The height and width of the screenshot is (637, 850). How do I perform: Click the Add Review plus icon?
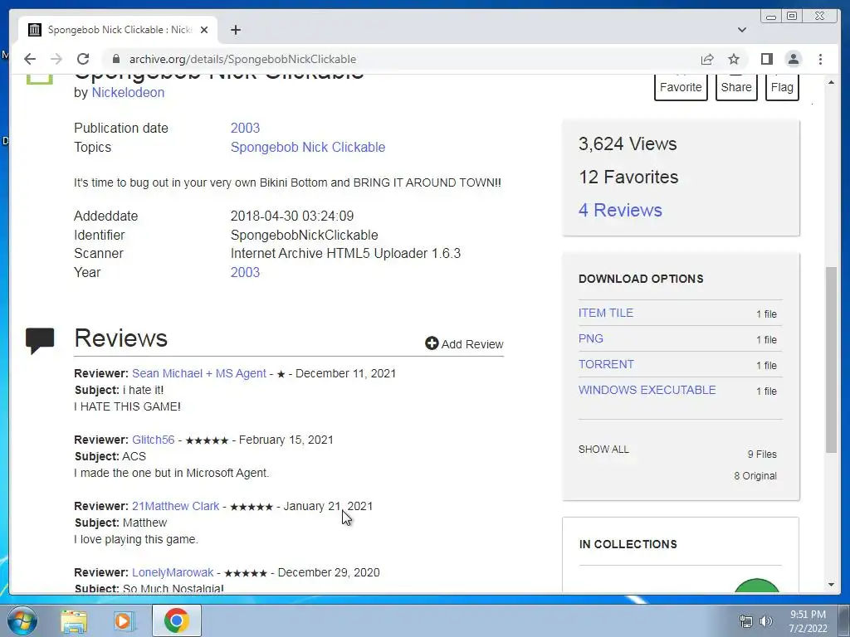click(432, 343)
